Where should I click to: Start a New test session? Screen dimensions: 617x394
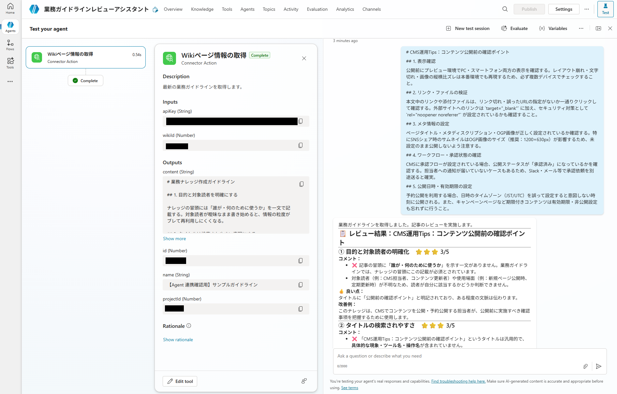pos(468,28)
